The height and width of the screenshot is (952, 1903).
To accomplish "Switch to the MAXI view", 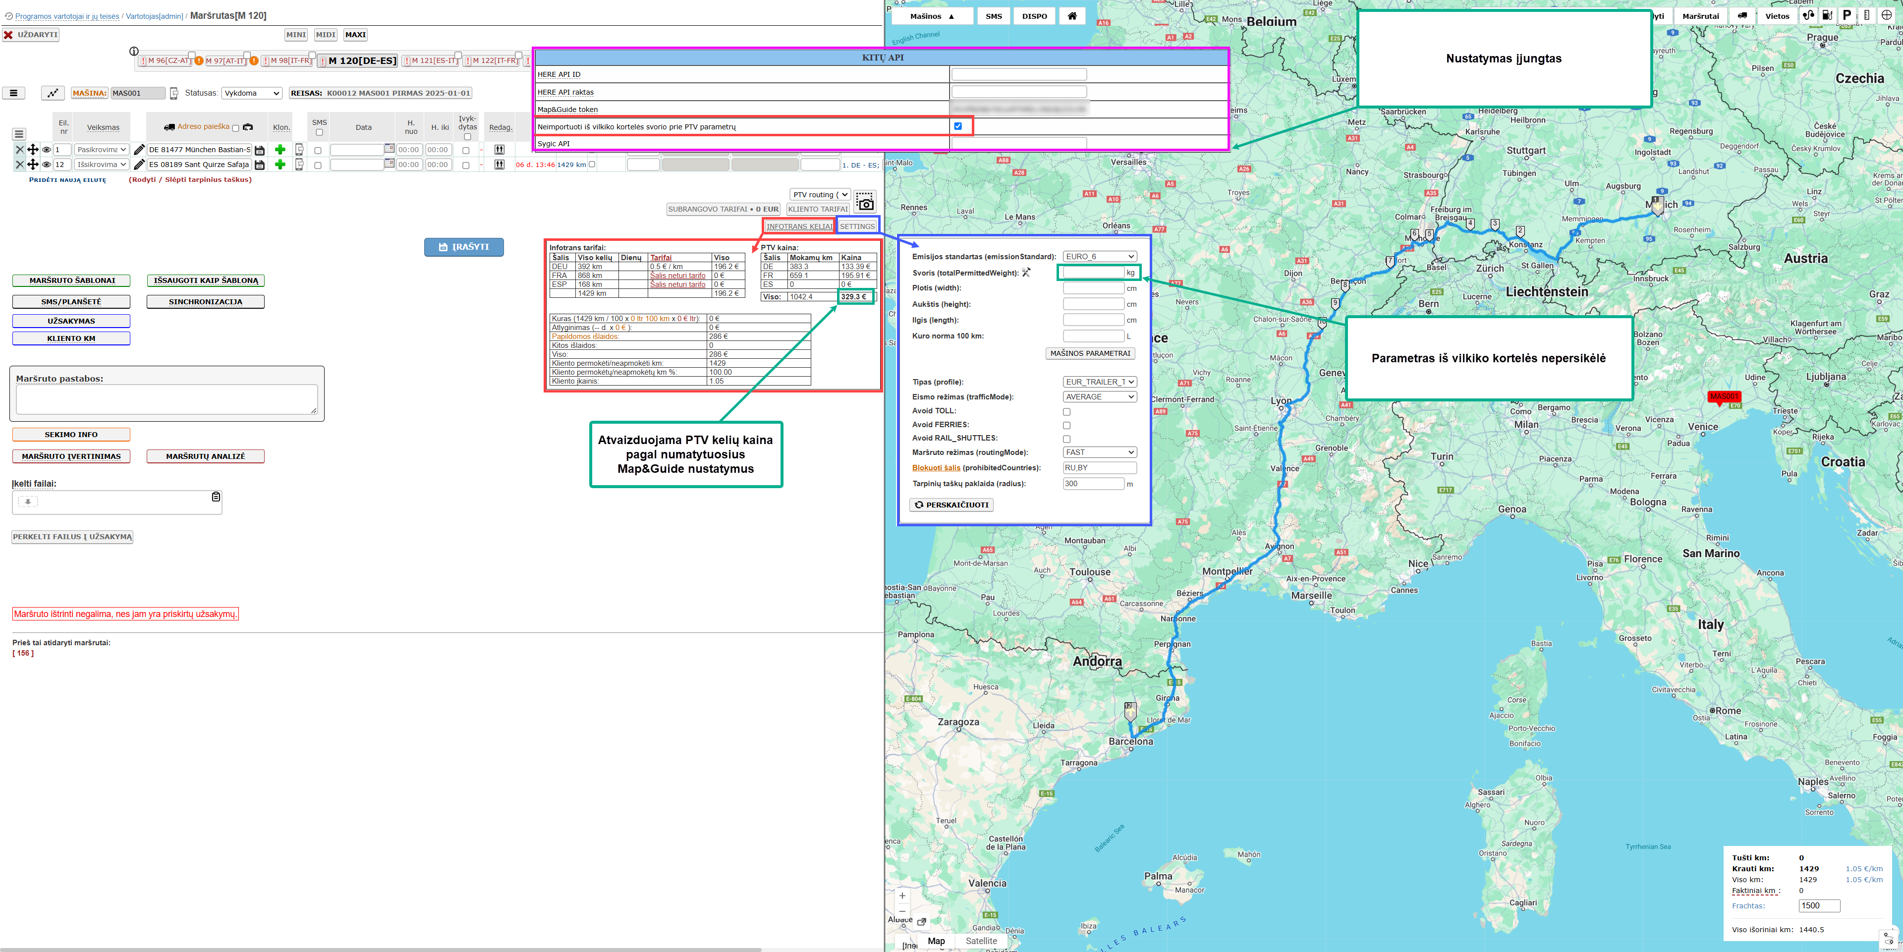I will pos(355,35).
